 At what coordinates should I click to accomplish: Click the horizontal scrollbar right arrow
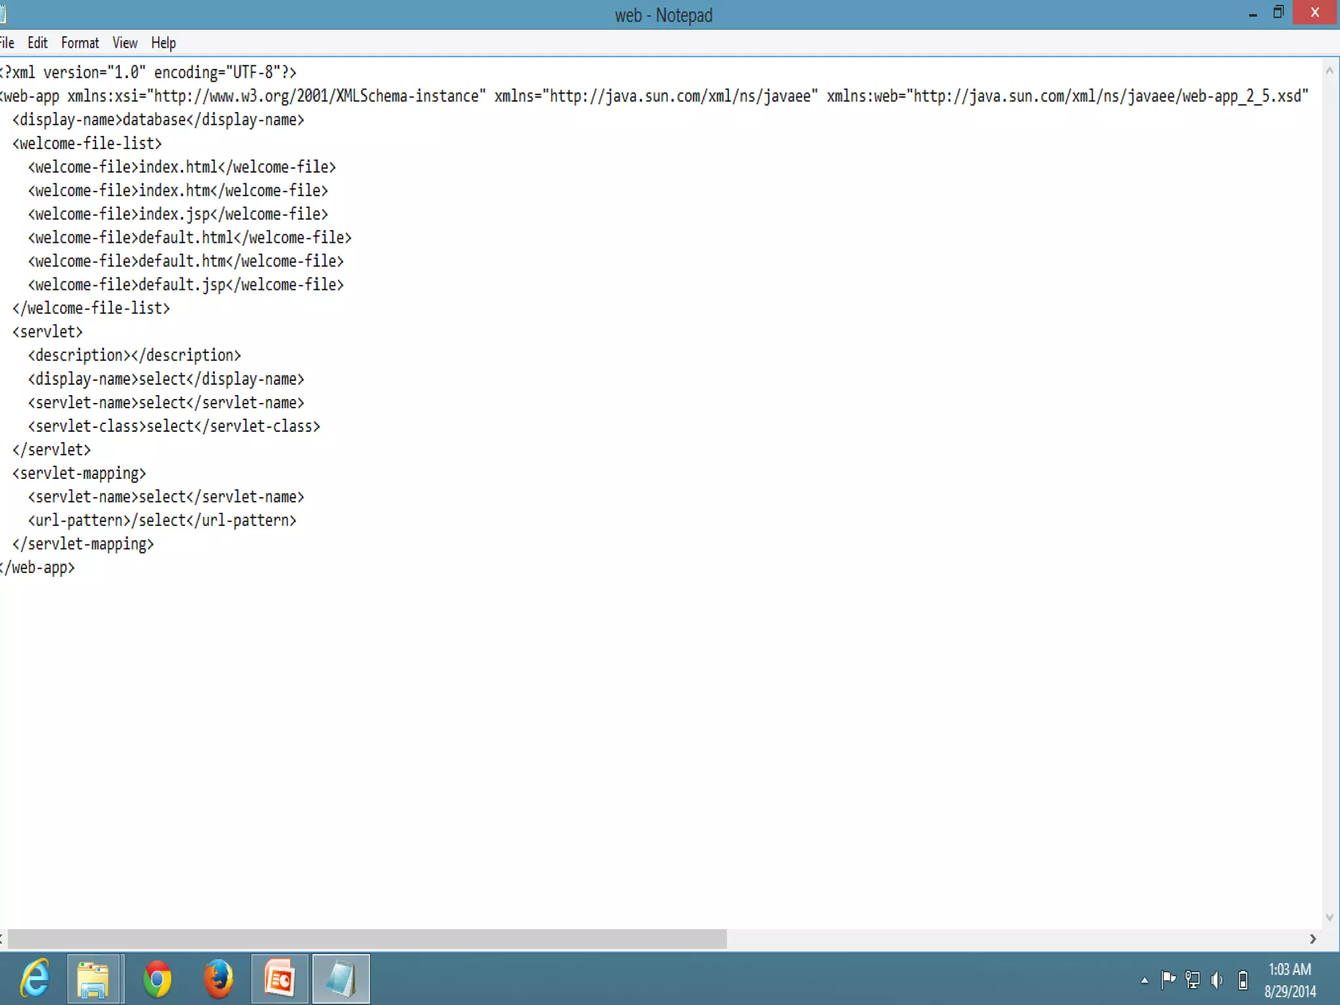tap(1313, 939)
